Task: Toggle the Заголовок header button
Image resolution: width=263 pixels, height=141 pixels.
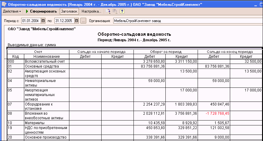Action: [x=69, y=11]
